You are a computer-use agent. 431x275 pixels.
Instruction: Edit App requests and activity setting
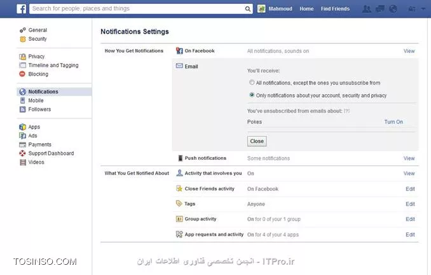[x=410, y=234]
